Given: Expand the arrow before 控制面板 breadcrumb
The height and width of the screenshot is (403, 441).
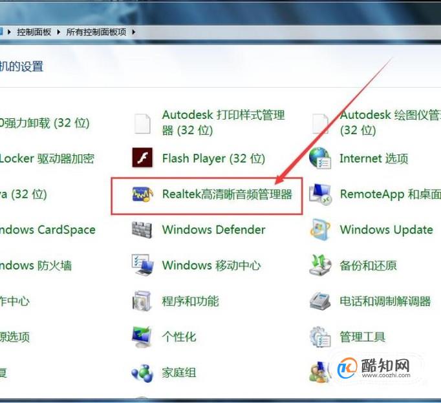Looking at the screenshot, I should tap(9, 32).
